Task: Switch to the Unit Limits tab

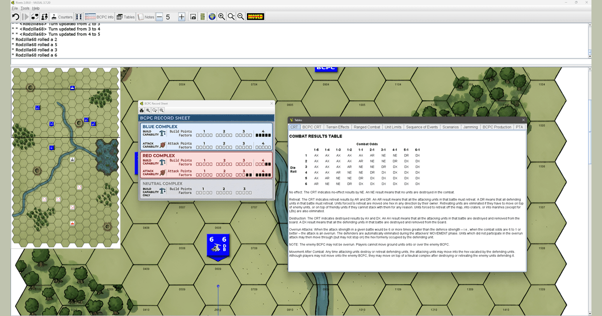Action: click(393, 127)
